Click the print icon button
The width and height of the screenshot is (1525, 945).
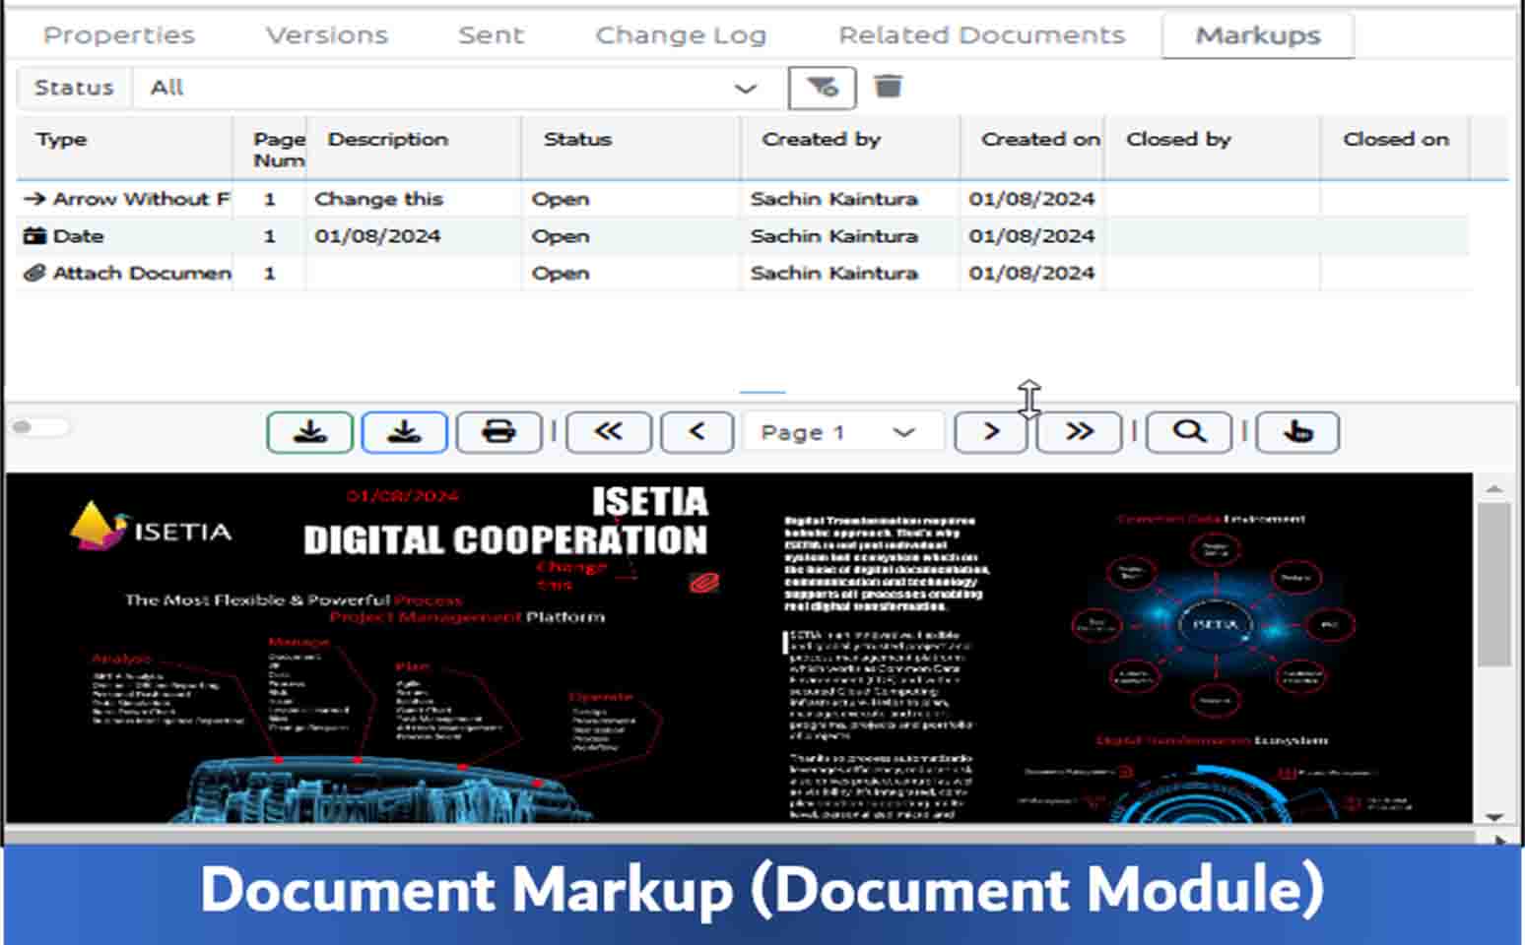point(498,432)
